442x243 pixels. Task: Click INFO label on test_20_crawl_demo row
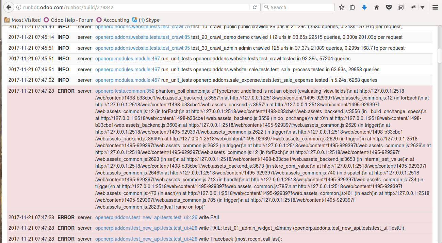pyautogui.click(x=63, y=37)
